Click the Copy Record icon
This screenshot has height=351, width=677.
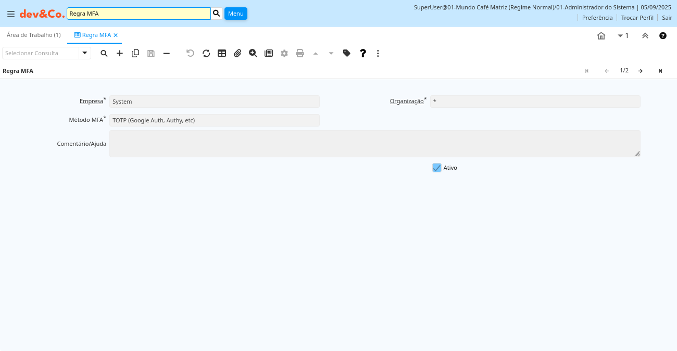(x=135, y=53)
